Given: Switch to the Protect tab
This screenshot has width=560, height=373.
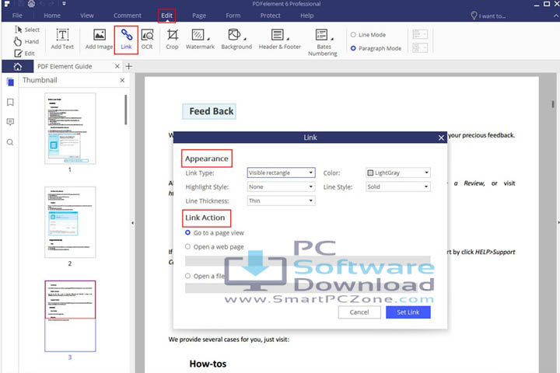Looking at the screenshot, I should [271, 16].
